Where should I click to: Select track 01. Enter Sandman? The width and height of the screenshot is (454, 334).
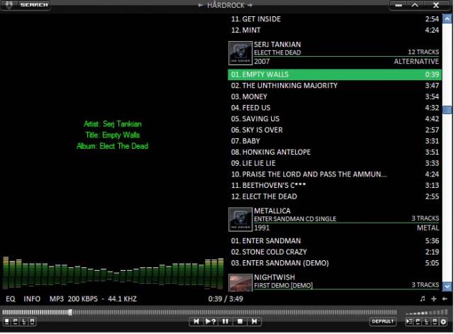pyautogui.click(x=334, y=241)
